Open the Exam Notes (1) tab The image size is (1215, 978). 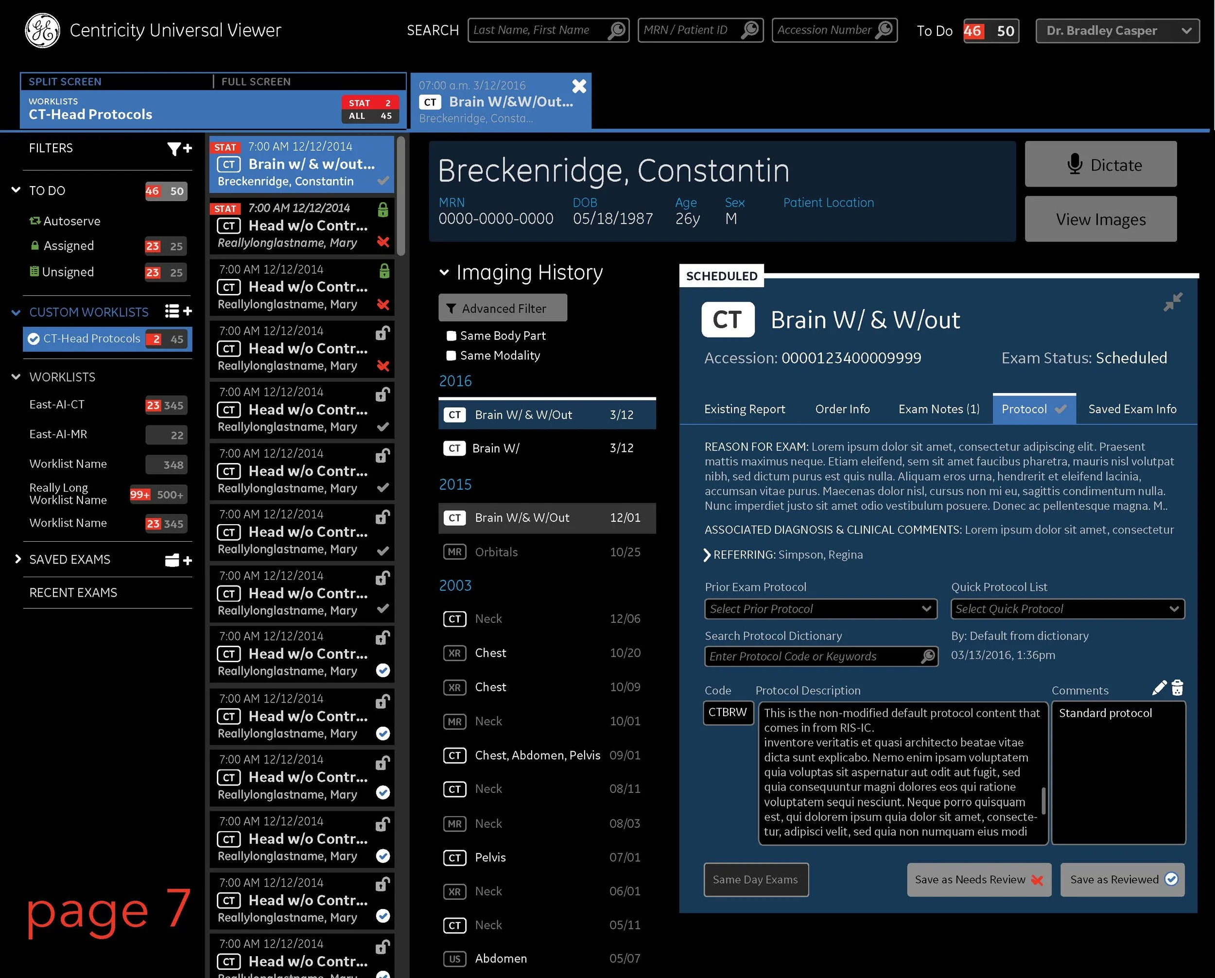tap(939, 409)
